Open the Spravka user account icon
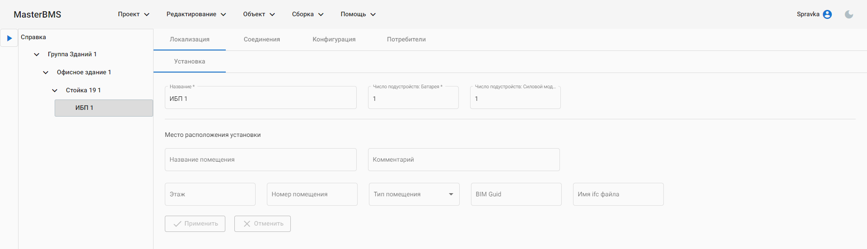Image resolution: width=867 pixels, height=249 pixels. (x=827, y=14)
